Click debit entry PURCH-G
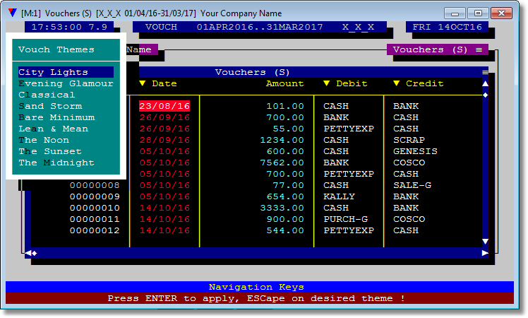This screenshot has height=318, width=528. pyautogui.click(x=345, y=219)
